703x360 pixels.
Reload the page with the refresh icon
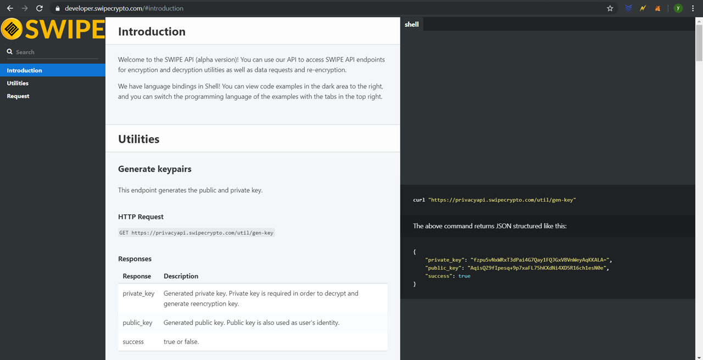pos(39,8)
